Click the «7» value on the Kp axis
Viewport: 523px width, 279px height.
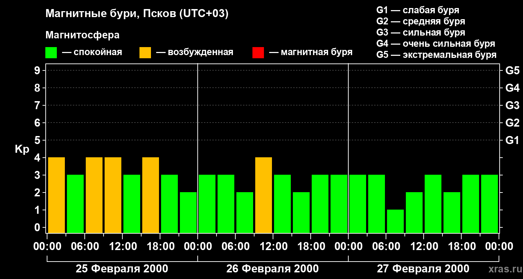click(x=38, y=106)
